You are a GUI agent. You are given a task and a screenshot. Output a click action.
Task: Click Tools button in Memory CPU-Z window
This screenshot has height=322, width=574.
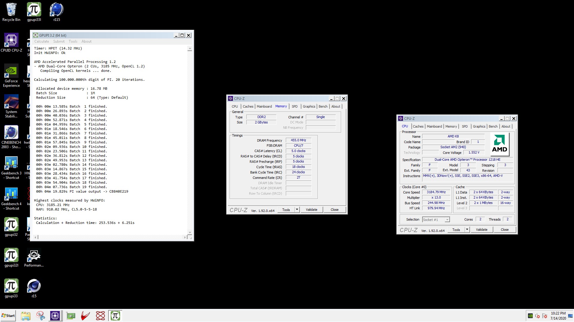(286, 210)
